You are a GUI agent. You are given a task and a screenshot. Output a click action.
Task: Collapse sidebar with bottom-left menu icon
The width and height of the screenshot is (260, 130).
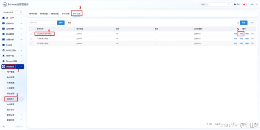click(3, 127)
